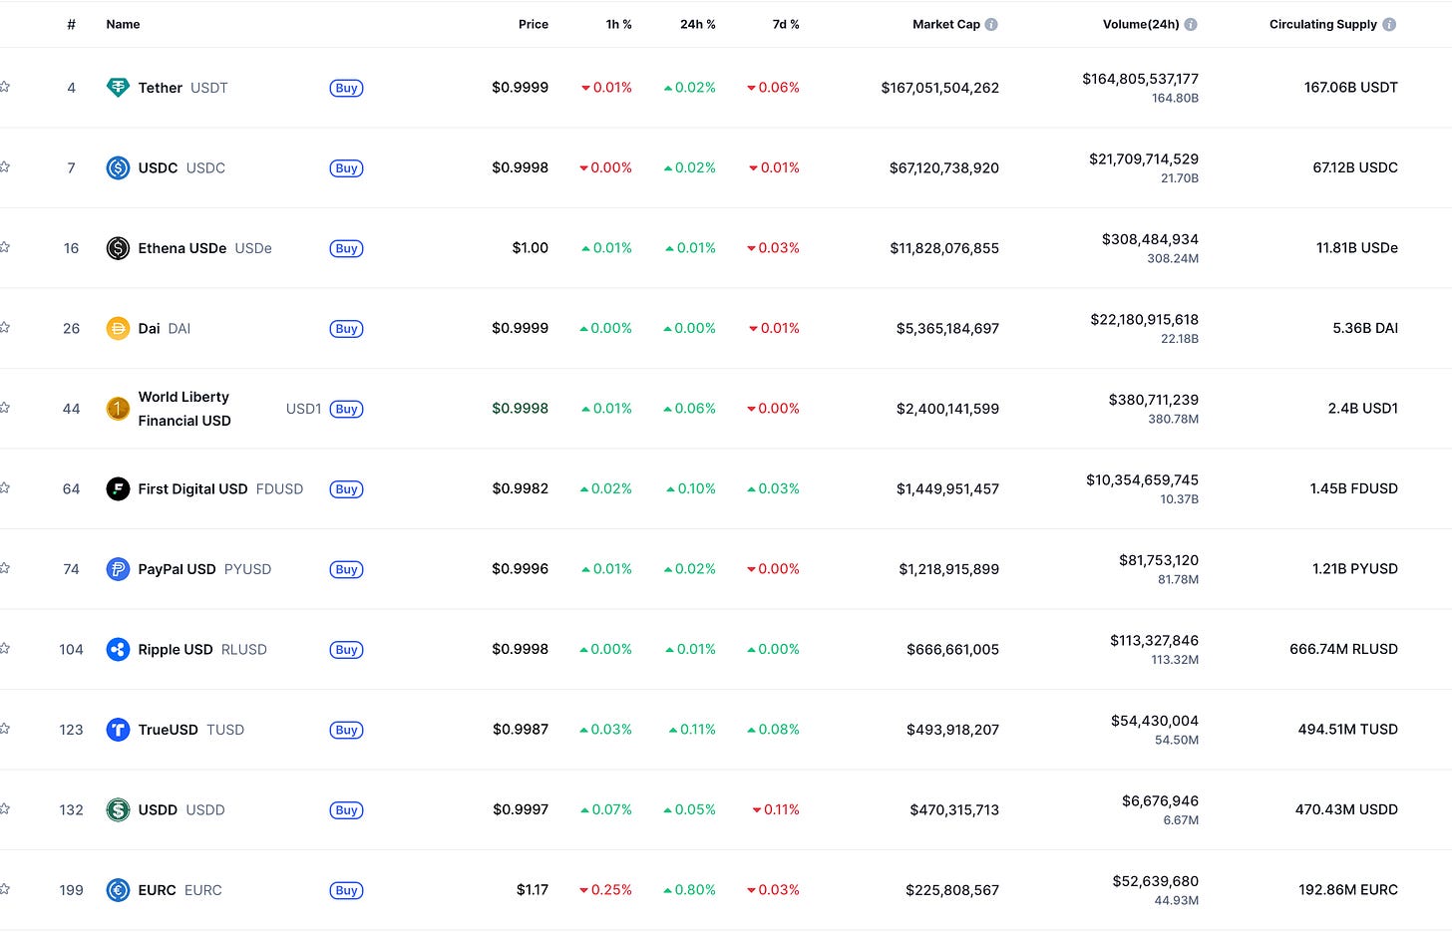Viewport: 1452px width, 935px height.
Task: Buy USD1 World Liberty Financial
Action: pyautogui.click(x=346, y=409)
